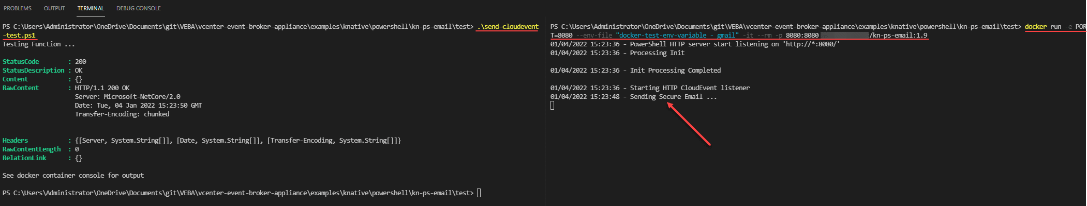Viewport: 1087px width, 206px height.
Task: Focus the left terminal's bottom prompt cursor
Action: 479,193
